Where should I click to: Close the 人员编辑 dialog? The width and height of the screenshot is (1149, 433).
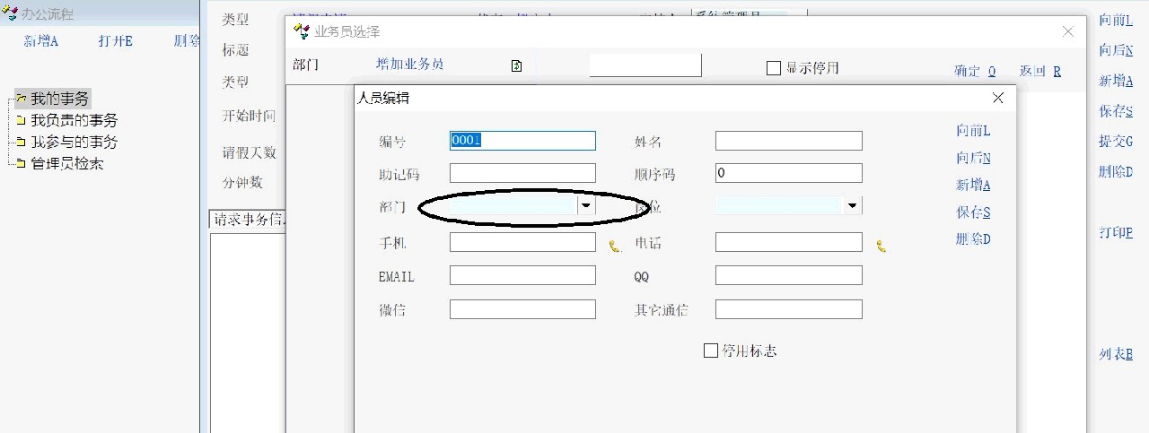click(998, 98)
